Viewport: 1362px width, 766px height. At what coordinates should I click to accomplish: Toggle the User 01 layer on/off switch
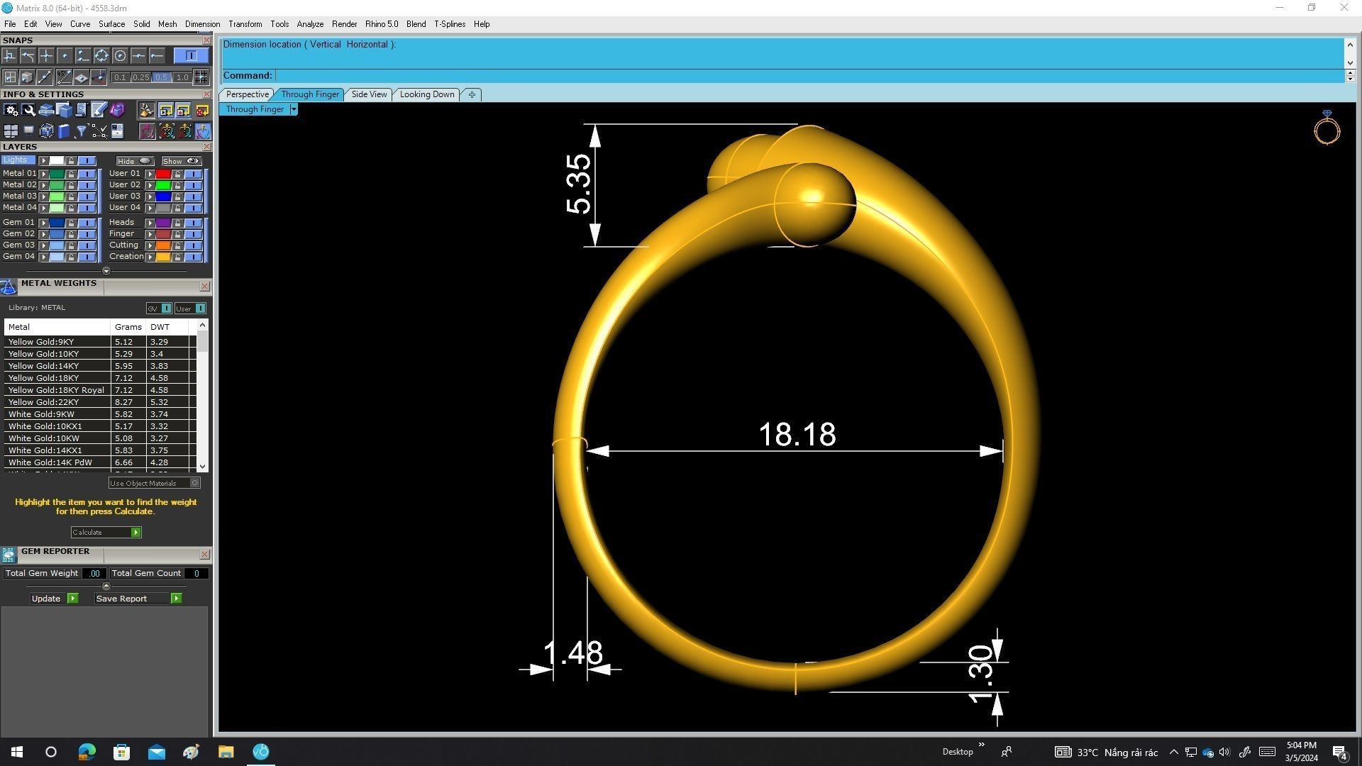tap(193, 173)
